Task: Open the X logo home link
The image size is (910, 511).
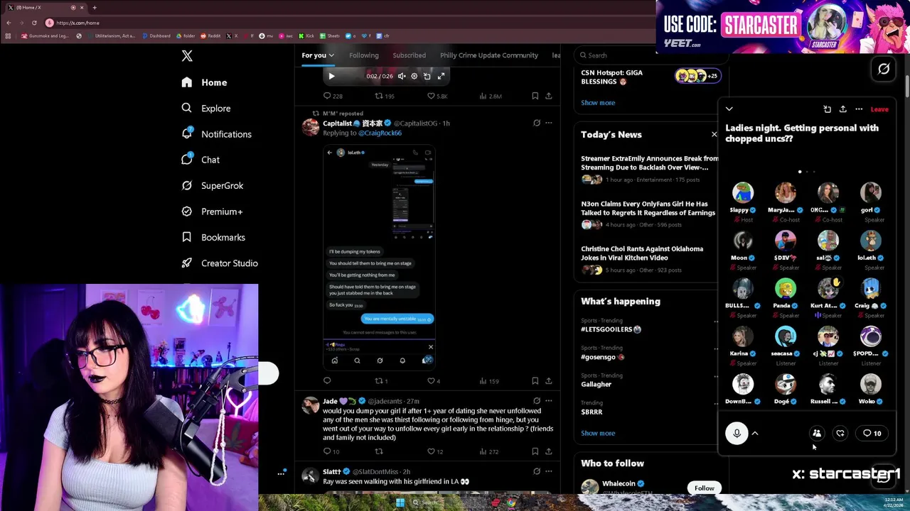Action: [x=187, y=56]
